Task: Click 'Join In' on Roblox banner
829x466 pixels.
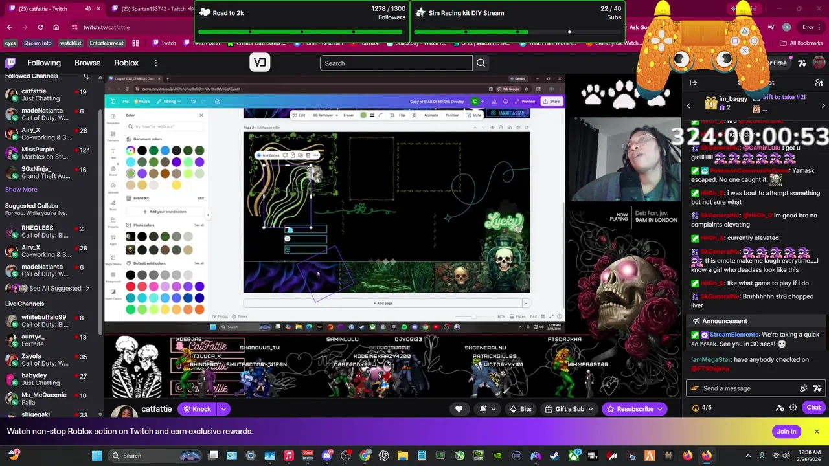Action: point(786,432)
